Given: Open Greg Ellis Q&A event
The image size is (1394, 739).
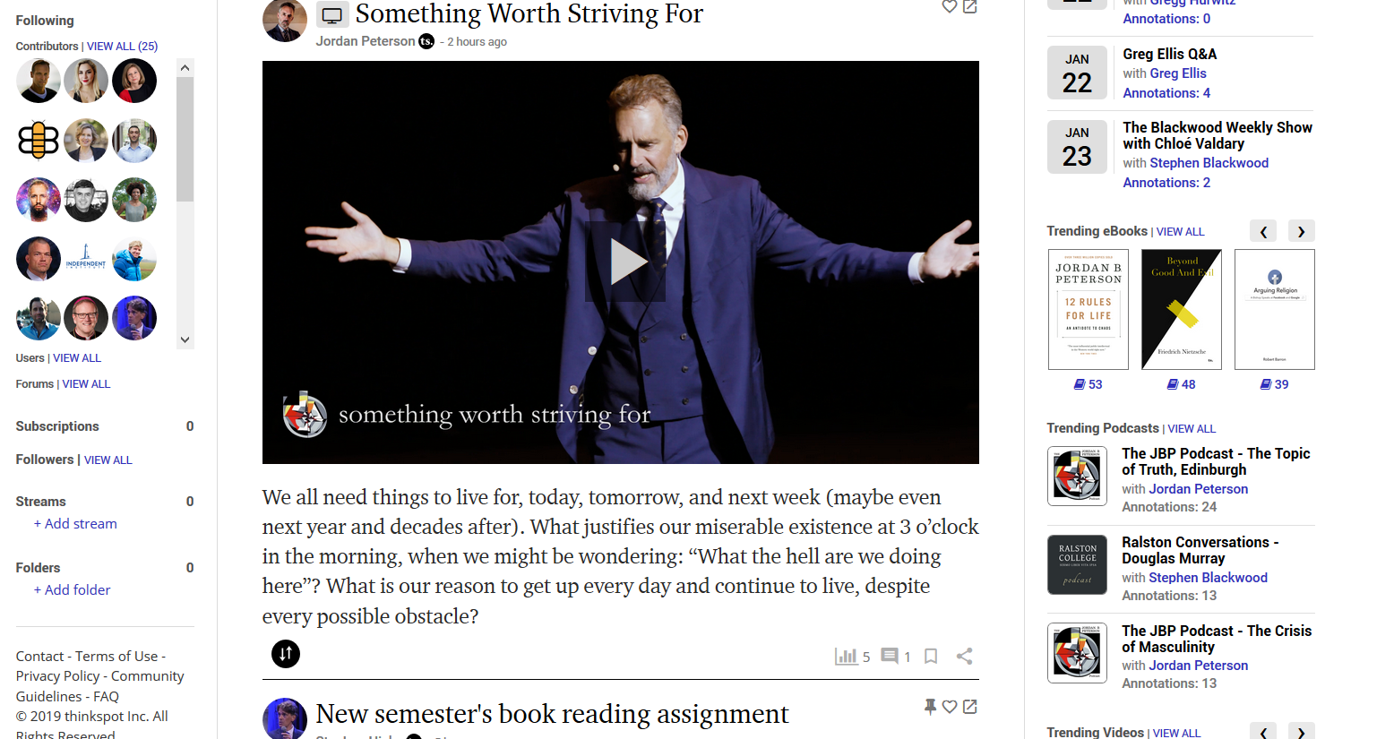Looking at the screenshot, I should [x=1170, y=54].
